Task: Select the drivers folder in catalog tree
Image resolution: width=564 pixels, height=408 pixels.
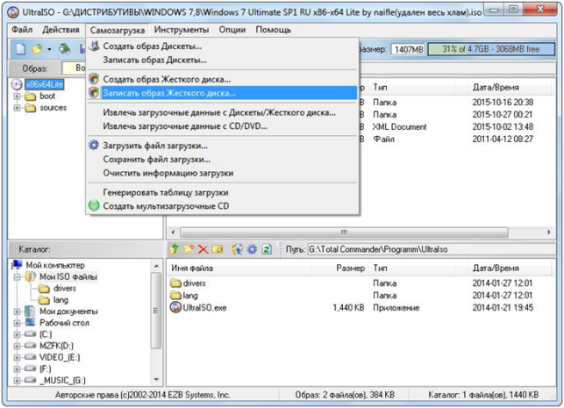Action: point(64,289)
